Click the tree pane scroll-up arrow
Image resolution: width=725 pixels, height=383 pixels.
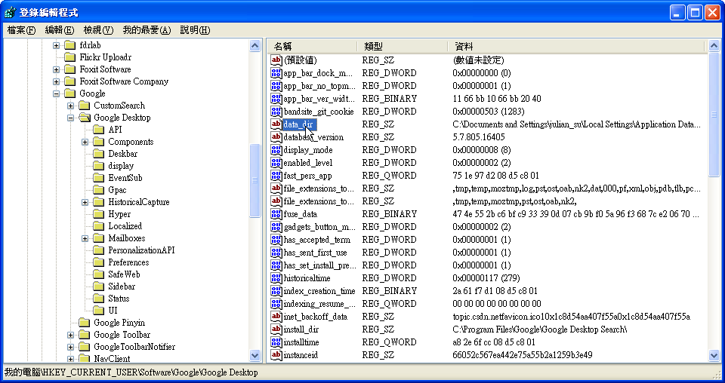255,46
